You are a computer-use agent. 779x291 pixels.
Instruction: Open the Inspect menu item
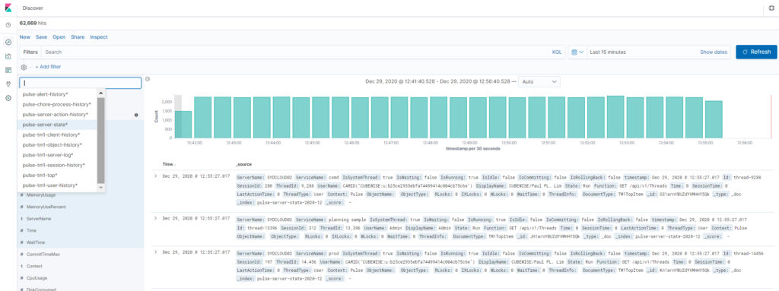98,36
